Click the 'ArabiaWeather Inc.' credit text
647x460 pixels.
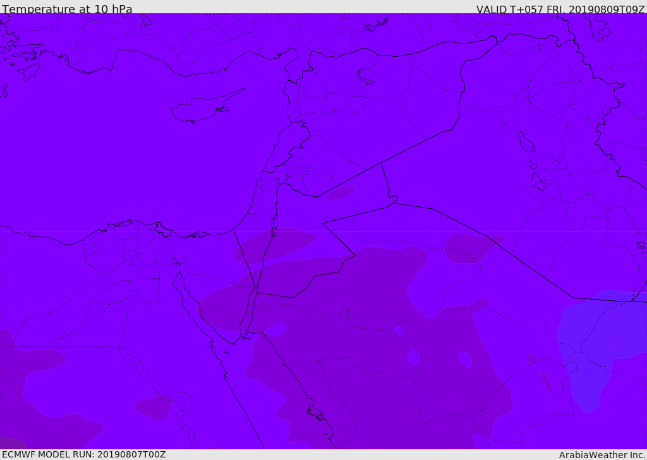pyautogui.click(x=602, y=455)
